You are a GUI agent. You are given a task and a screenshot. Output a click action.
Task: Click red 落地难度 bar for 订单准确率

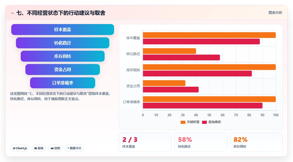click(x=202, y=106)
